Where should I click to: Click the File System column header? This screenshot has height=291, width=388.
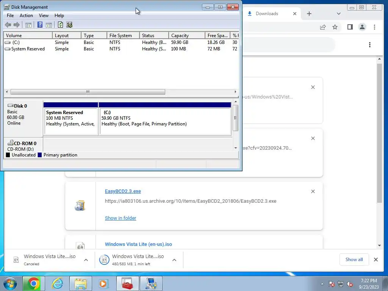pyautogui.click(x=123, y=35)
